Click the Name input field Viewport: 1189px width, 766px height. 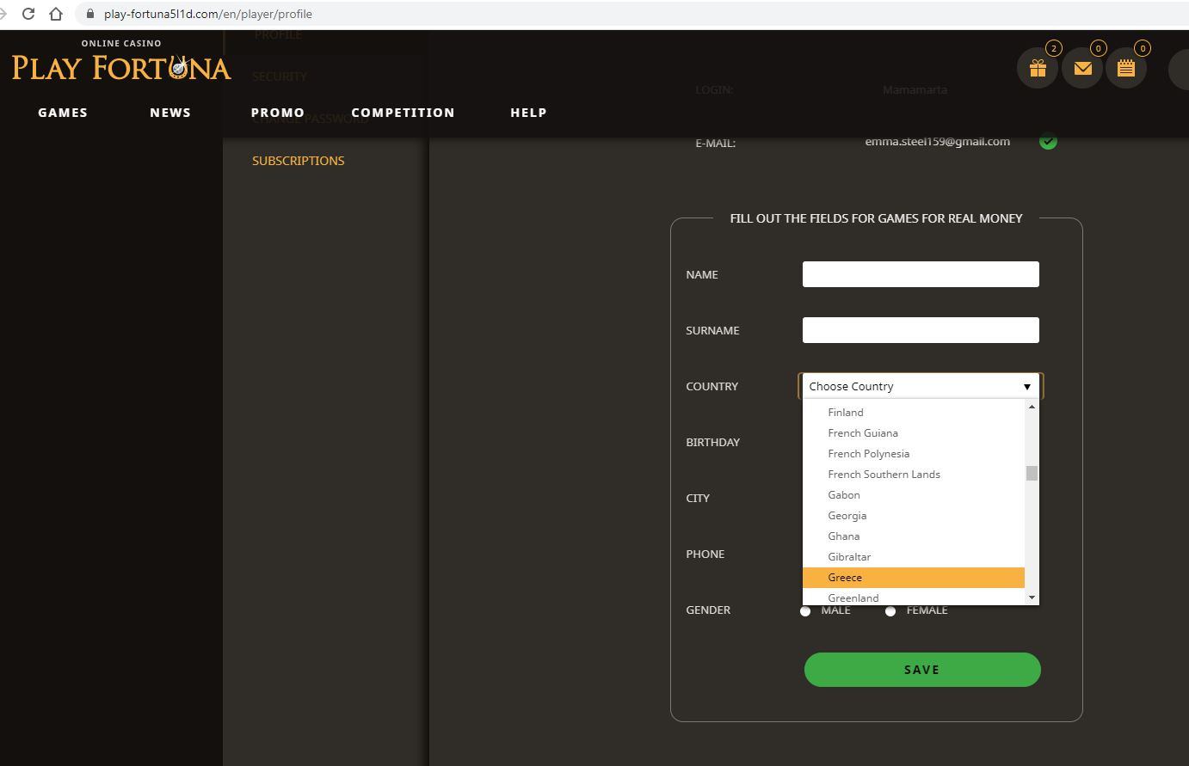[x=920, y=274]
